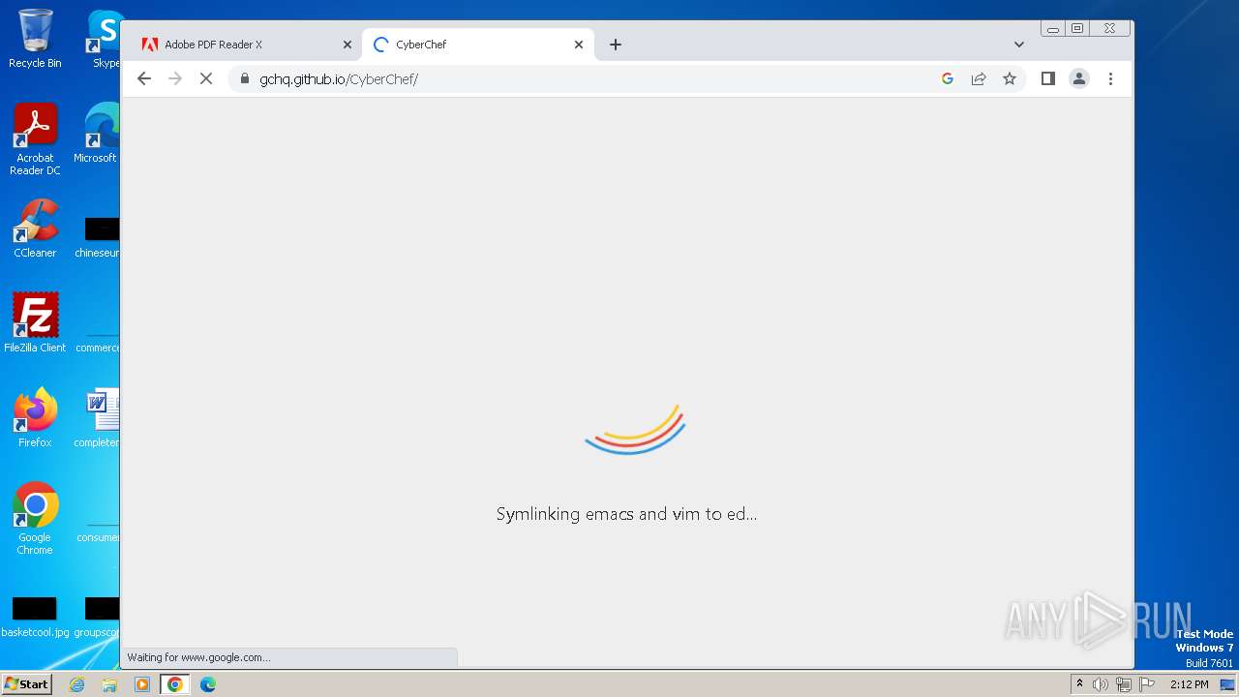
Task: Open the Google search icon in the address bar
Action: tap(948, 79)
